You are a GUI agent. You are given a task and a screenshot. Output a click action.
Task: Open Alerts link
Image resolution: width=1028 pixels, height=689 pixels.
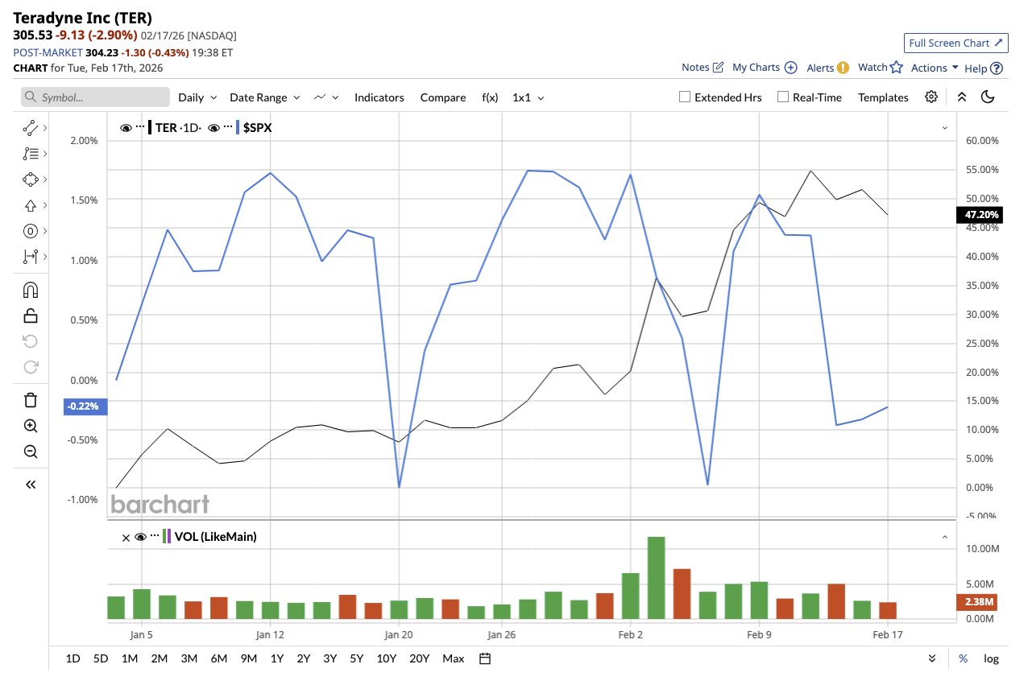pyautogui.click(x=827, y=68)
